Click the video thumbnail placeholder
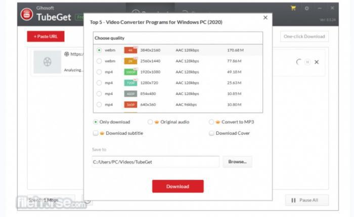 pos(47,62)
